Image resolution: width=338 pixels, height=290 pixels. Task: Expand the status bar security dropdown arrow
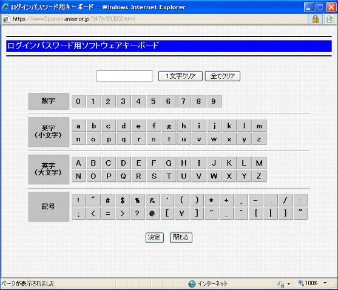(288, 284)
